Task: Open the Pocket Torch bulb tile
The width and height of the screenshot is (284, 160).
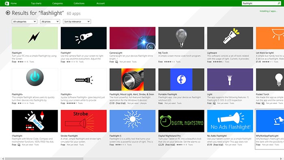Action: tap(270, 80)
